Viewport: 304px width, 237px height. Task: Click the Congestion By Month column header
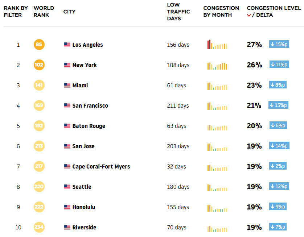(x=221, y=11)
